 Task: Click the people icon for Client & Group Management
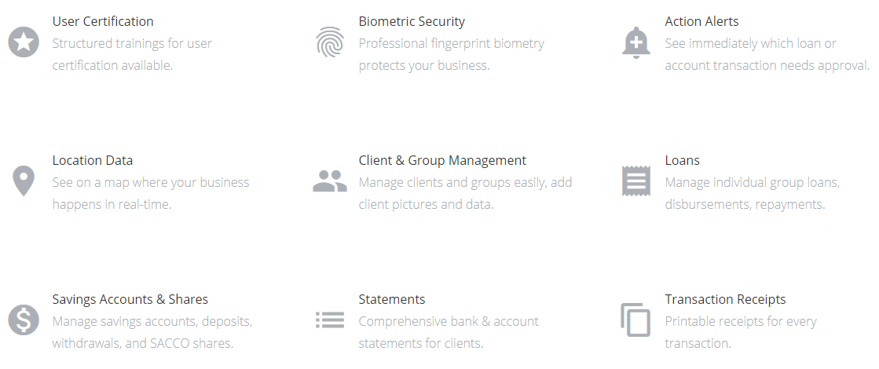pos(330,181)
